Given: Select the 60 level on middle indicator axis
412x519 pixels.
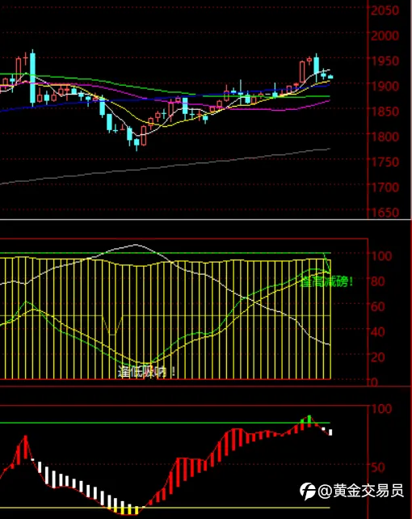Looking at the screenshot, I should [x=378, y=306].
